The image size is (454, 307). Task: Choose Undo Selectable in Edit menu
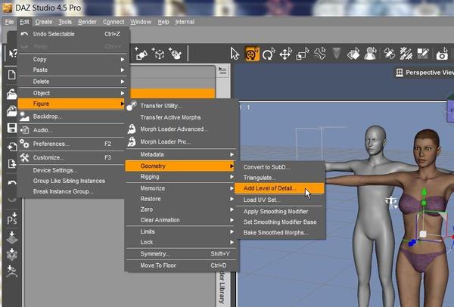[x=73, y=34]
